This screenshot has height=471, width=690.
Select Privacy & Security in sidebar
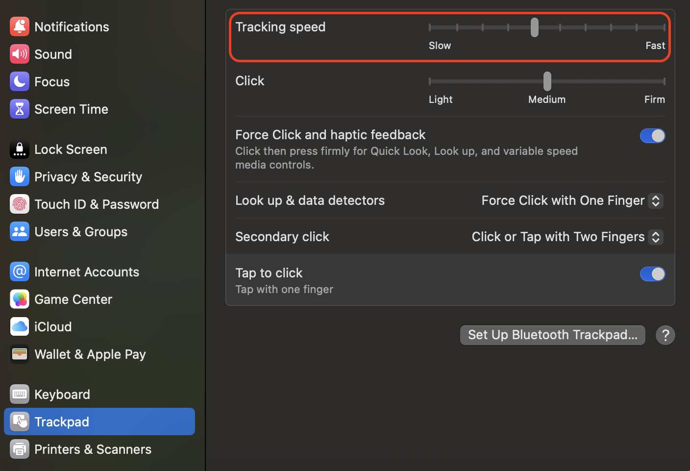click(88, 176)
